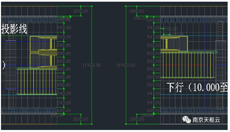Pick the bottom 1000.00 dimension of right drawing

(137, 119)
